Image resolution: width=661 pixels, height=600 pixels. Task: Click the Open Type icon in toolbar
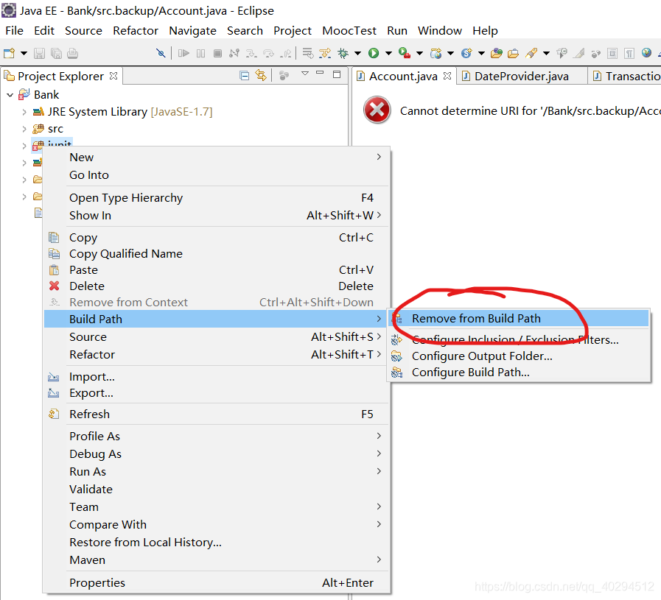(x=497, y=53)
